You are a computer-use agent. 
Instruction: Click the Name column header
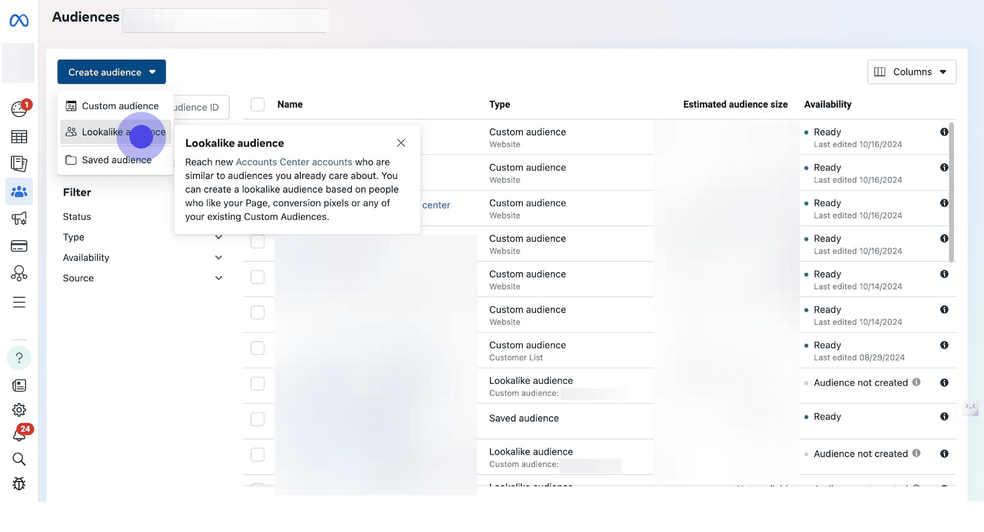290,105
